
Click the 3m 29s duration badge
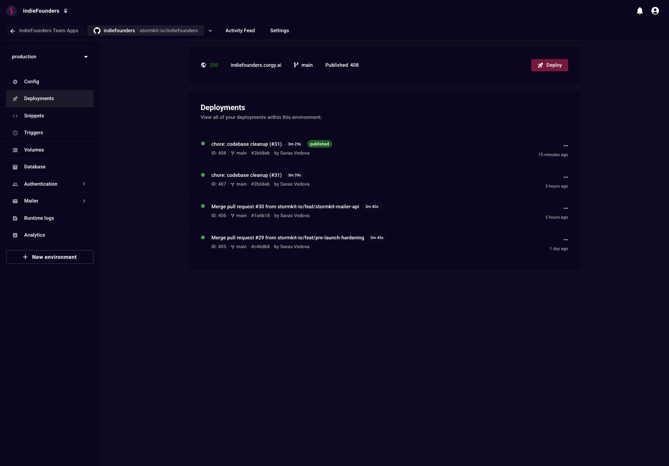coord(294,144)
